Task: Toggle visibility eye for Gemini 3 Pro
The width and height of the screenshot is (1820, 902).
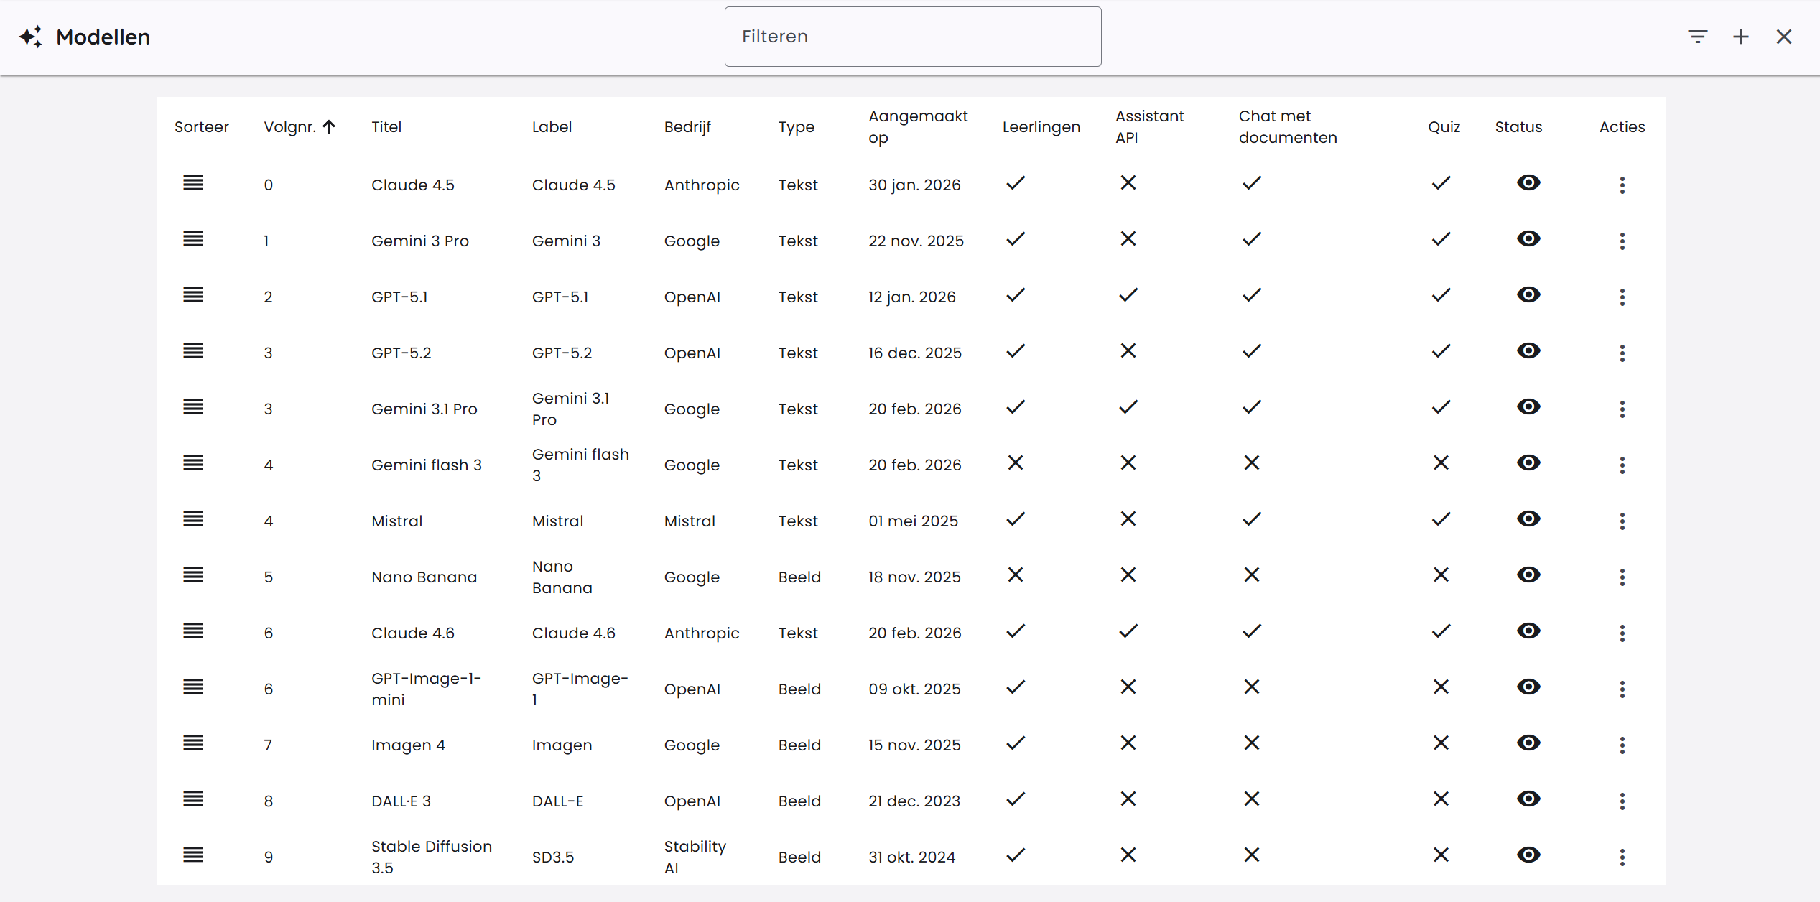Action: tap(1528, 239)
